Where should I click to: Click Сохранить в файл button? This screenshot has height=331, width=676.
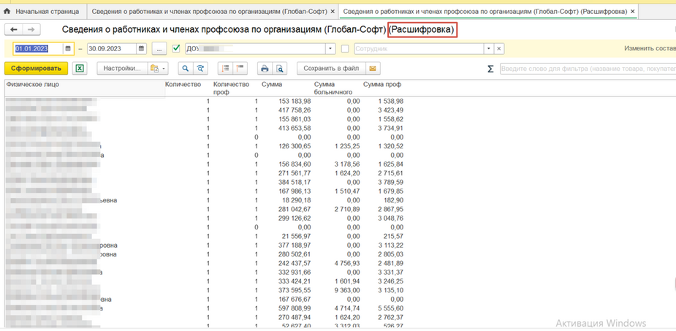pos(331,69)
